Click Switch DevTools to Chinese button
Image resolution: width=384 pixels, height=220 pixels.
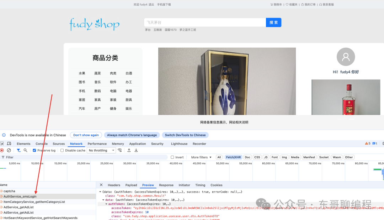185,135
